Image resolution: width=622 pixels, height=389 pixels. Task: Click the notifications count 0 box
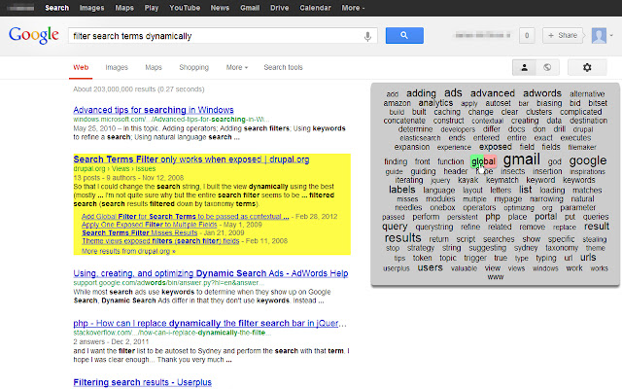527,35
